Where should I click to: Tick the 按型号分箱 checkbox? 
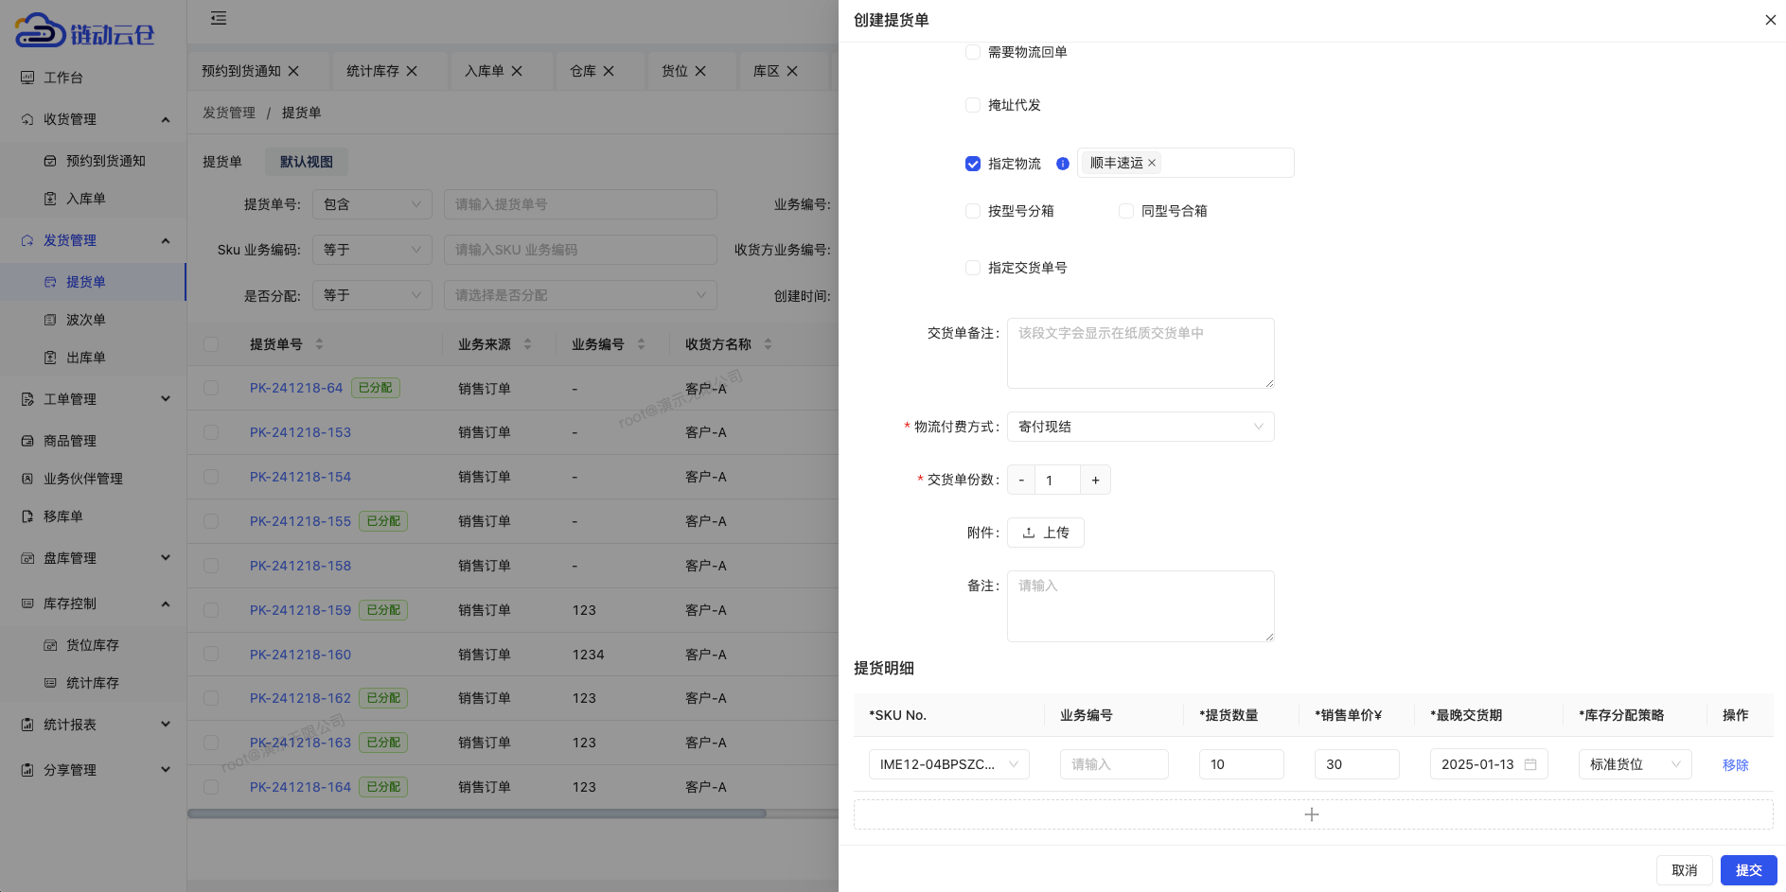(x=973, y=211)
